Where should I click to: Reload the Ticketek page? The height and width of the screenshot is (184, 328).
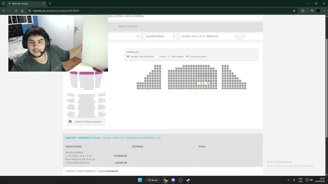pos(16,11)
